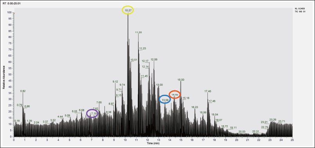Click the 25 tick on time axis
The image size is (315, 148).
point(292,139)
